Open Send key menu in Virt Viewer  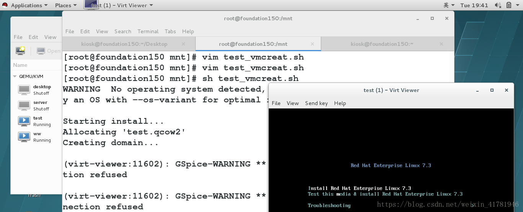[316, 103]
